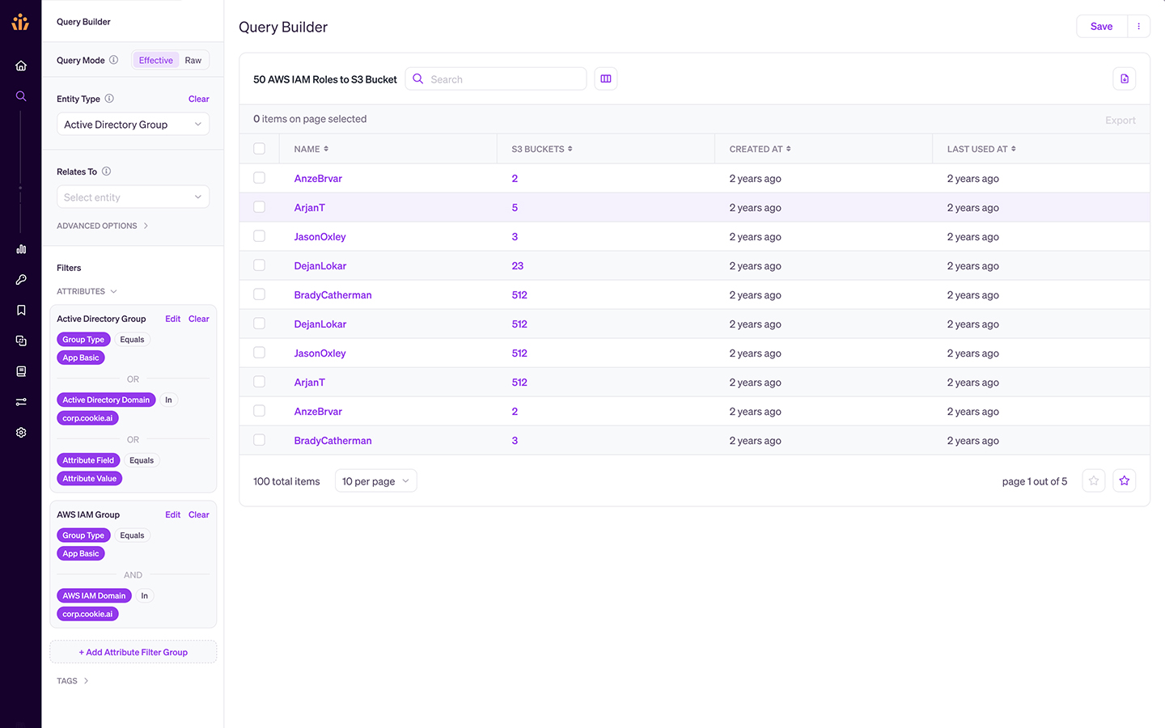Open the Select entity dropdown

click(133, 197)
